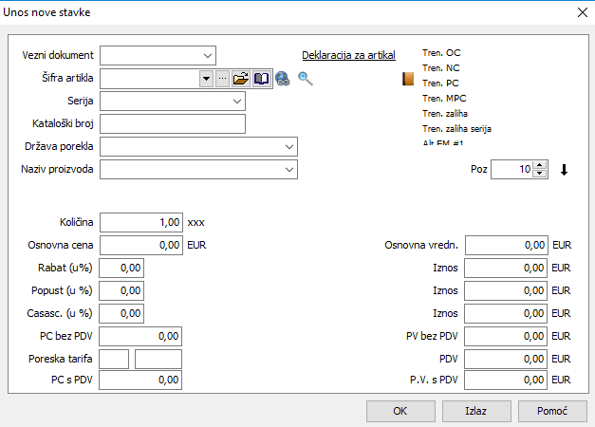Screen dimensions: 595x427
Task: Click the Izlaz button
Action: [x=475, y=412]
